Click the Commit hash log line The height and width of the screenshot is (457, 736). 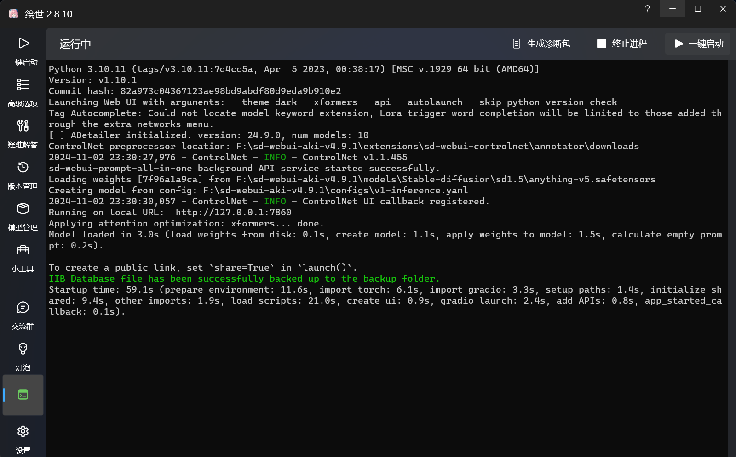195,91
